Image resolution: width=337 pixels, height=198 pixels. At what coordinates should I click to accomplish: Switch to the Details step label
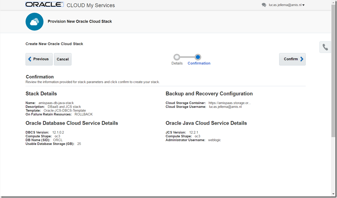click(x=177, y=63)
